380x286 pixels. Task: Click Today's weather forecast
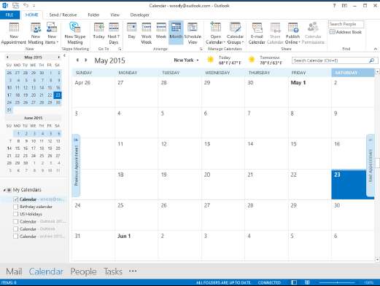[x=224, y=60]
